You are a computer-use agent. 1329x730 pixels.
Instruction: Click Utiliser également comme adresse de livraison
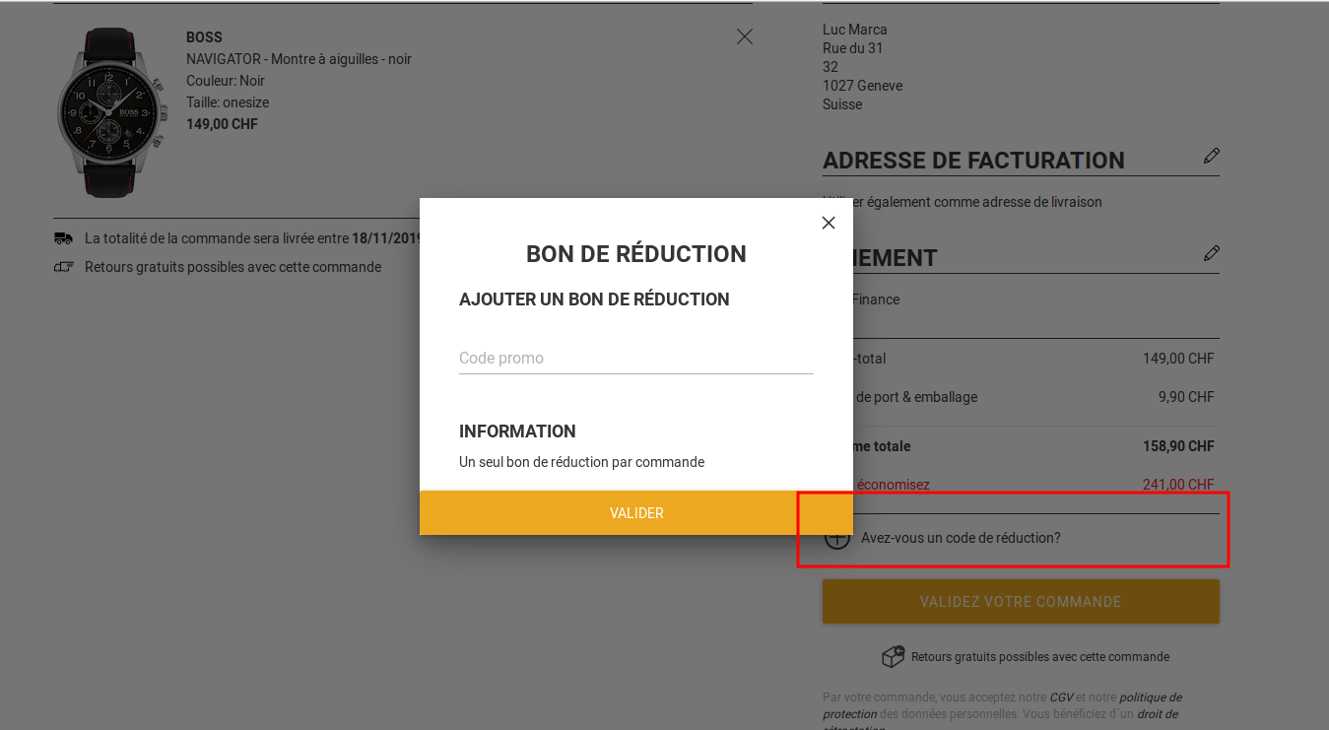pos(985,201)
